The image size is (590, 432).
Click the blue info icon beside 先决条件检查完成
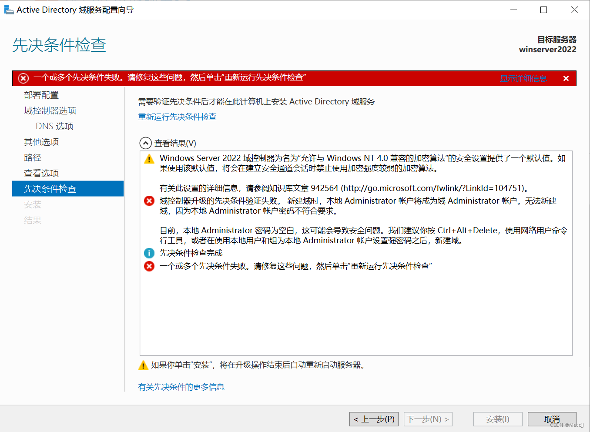click(x=149, y=253)
